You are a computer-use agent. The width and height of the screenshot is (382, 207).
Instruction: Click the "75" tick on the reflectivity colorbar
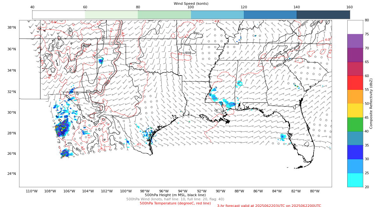pos(367,34)
